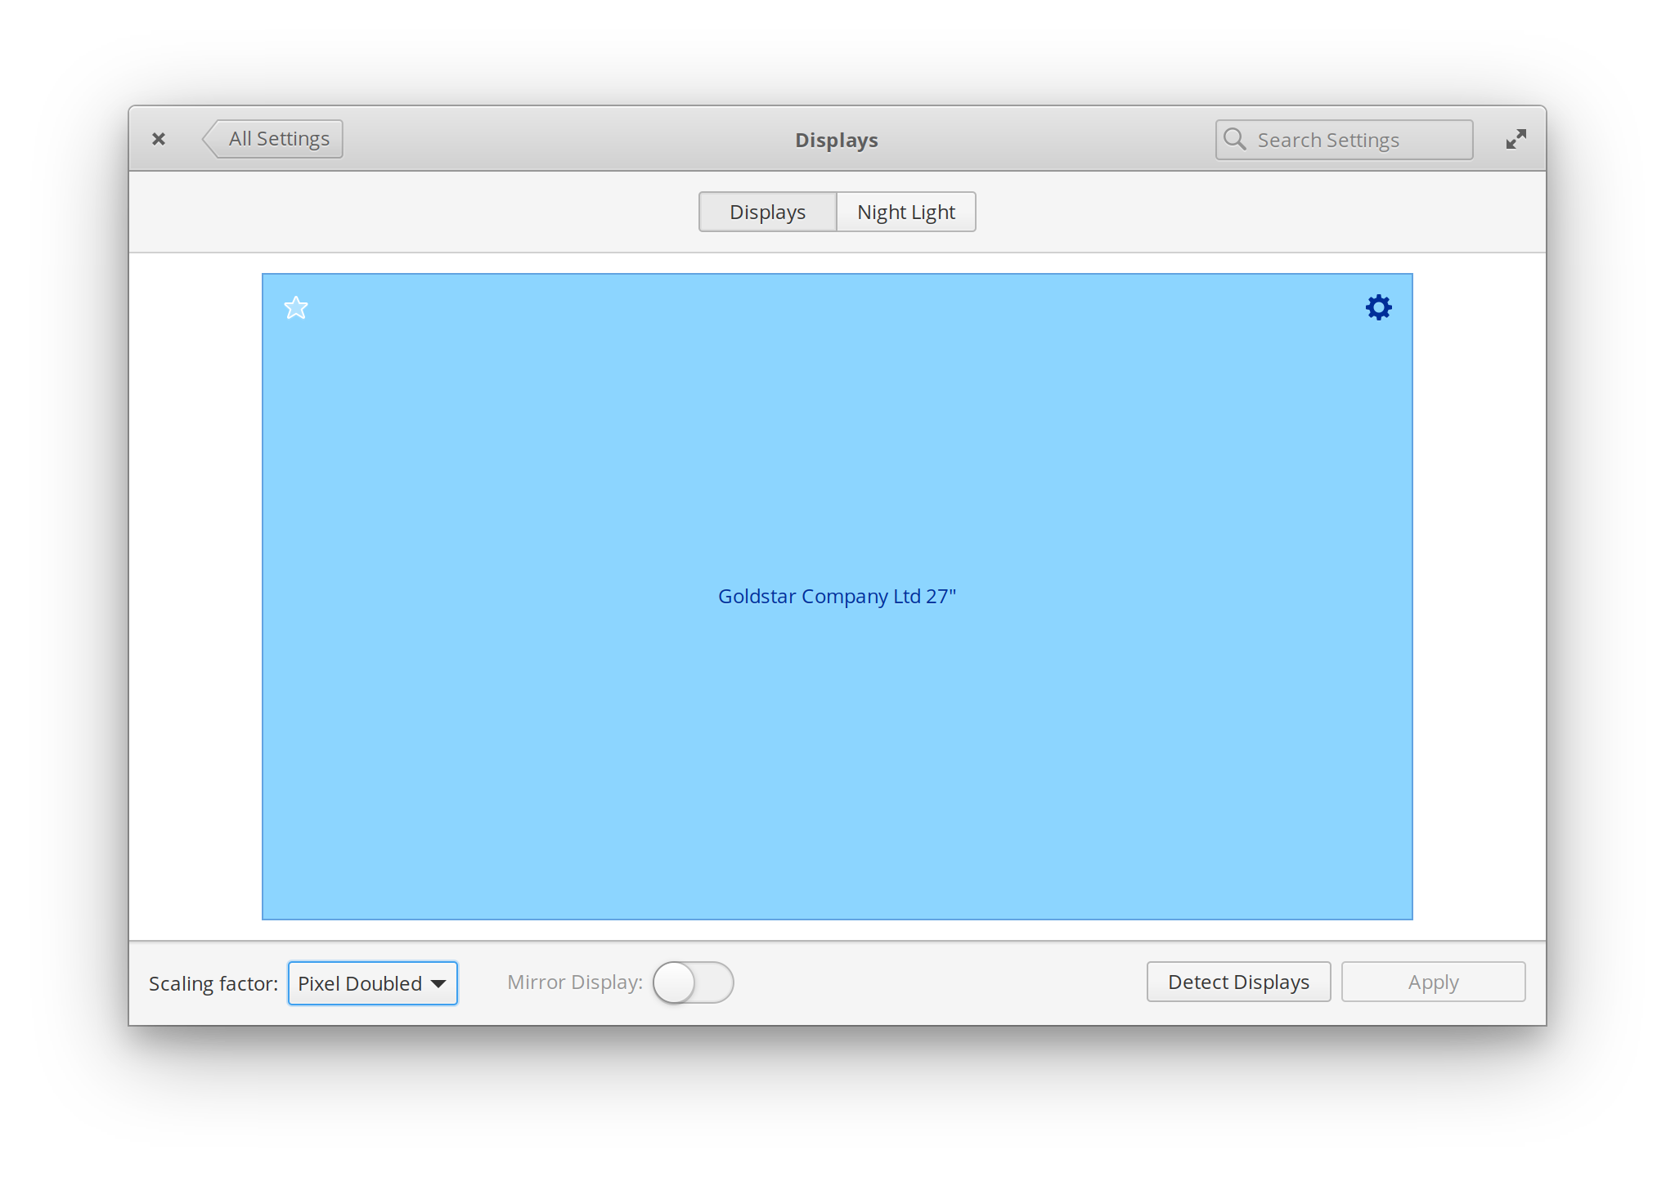Toggle the Mirror Display switch
This screenshot has width=1675, height=1177.
click(693, 982)
